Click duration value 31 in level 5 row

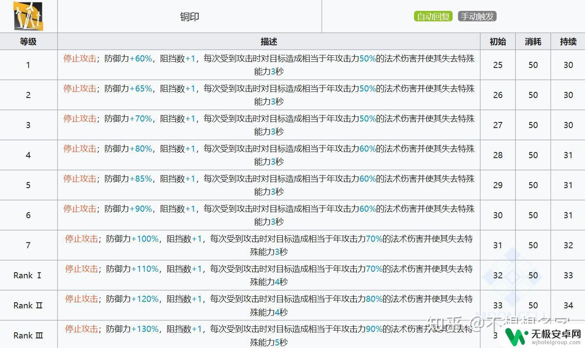point(568,185)
